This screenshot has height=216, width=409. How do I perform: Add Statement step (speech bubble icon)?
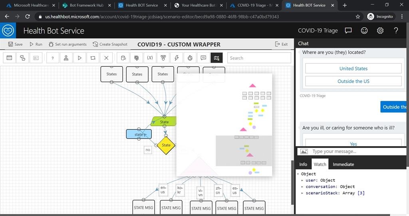coord(203,58)
